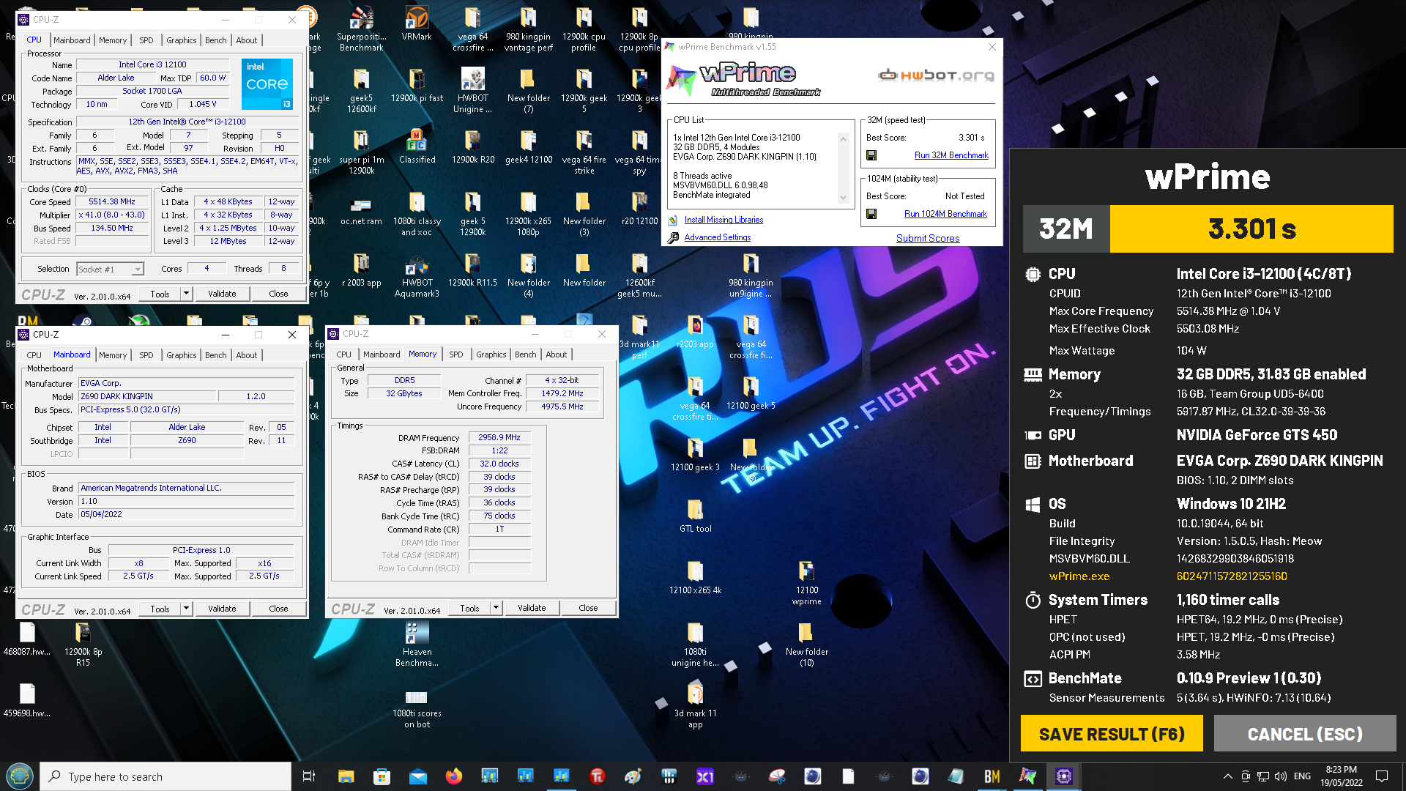Open SPD tab in Memory CPU-Z window
The image size is (1406, 791).
[x=455, y=354]
